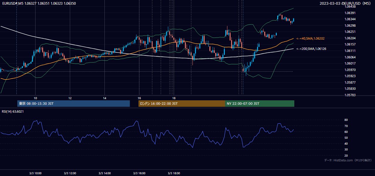Click RSI scale level 40
This screenshot has width=375, height=176.
tap(346, 143)
